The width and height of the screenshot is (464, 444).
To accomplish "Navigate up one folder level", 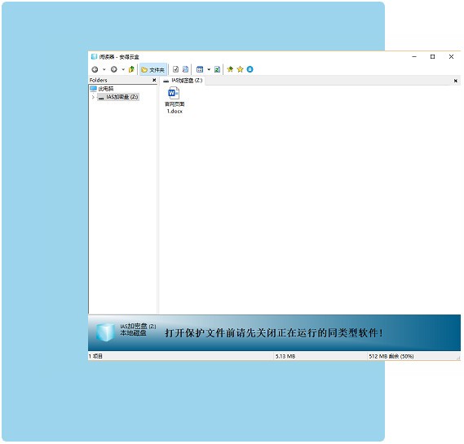I will click(x=131, y=69).
